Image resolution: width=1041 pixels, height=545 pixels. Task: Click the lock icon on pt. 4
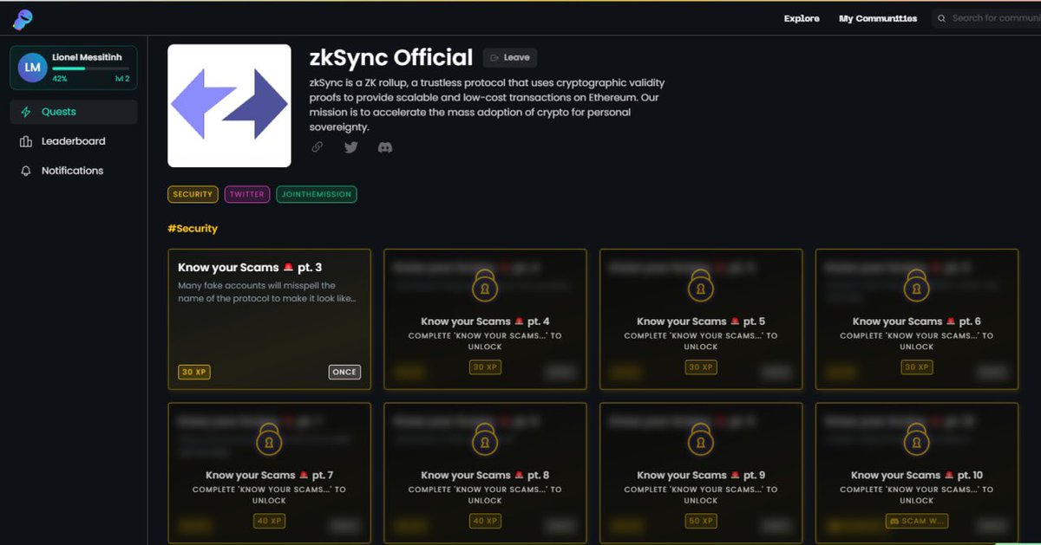coord(485,285)
